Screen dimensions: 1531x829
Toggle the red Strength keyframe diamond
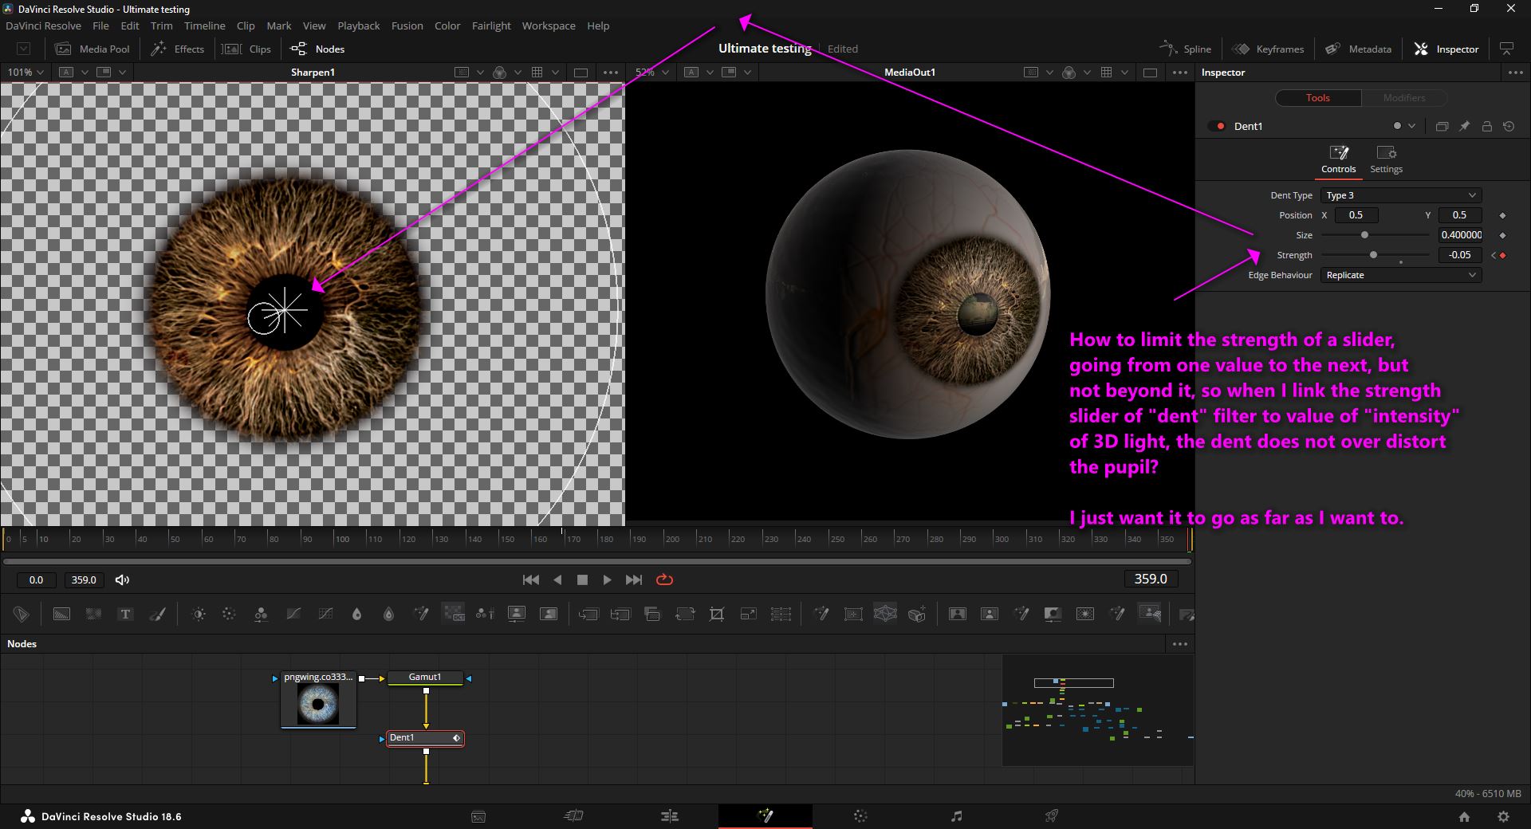click(1503, 255)
